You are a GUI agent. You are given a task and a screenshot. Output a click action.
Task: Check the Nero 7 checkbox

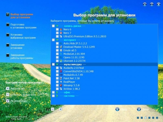57,33
